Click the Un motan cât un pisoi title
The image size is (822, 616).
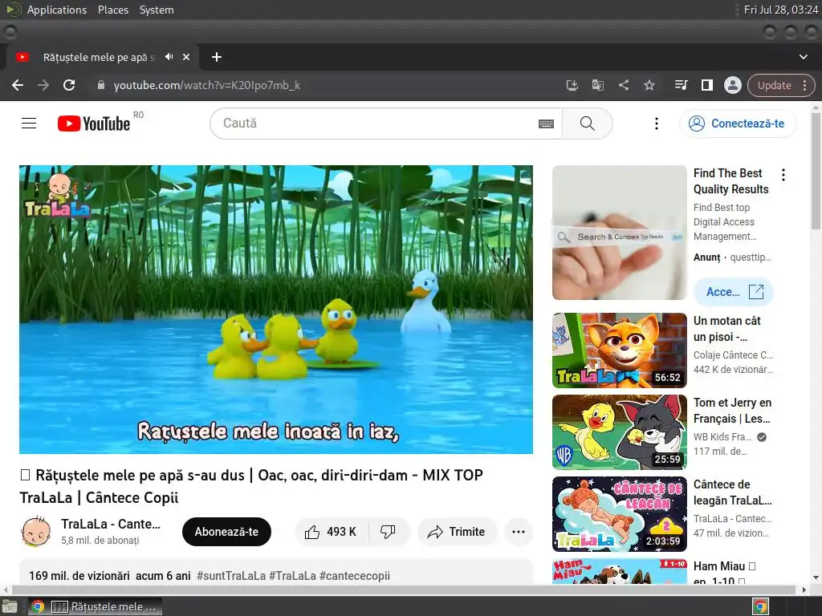726,328
